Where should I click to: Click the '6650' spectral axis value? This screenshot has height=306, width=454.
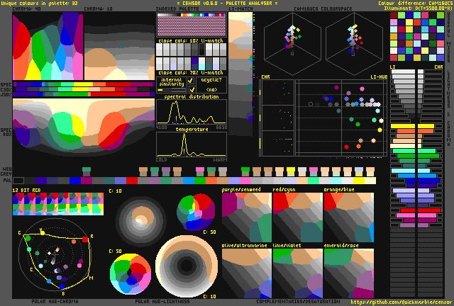point(221,127)
